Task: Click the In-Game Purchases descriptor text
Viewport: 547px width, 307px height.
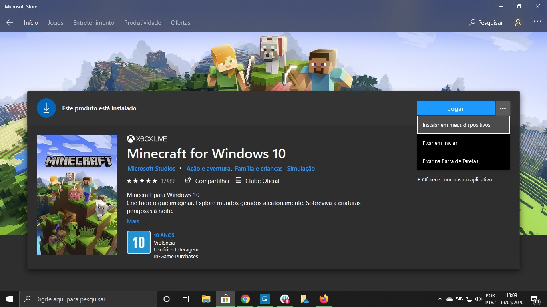Action: (176, 256)
